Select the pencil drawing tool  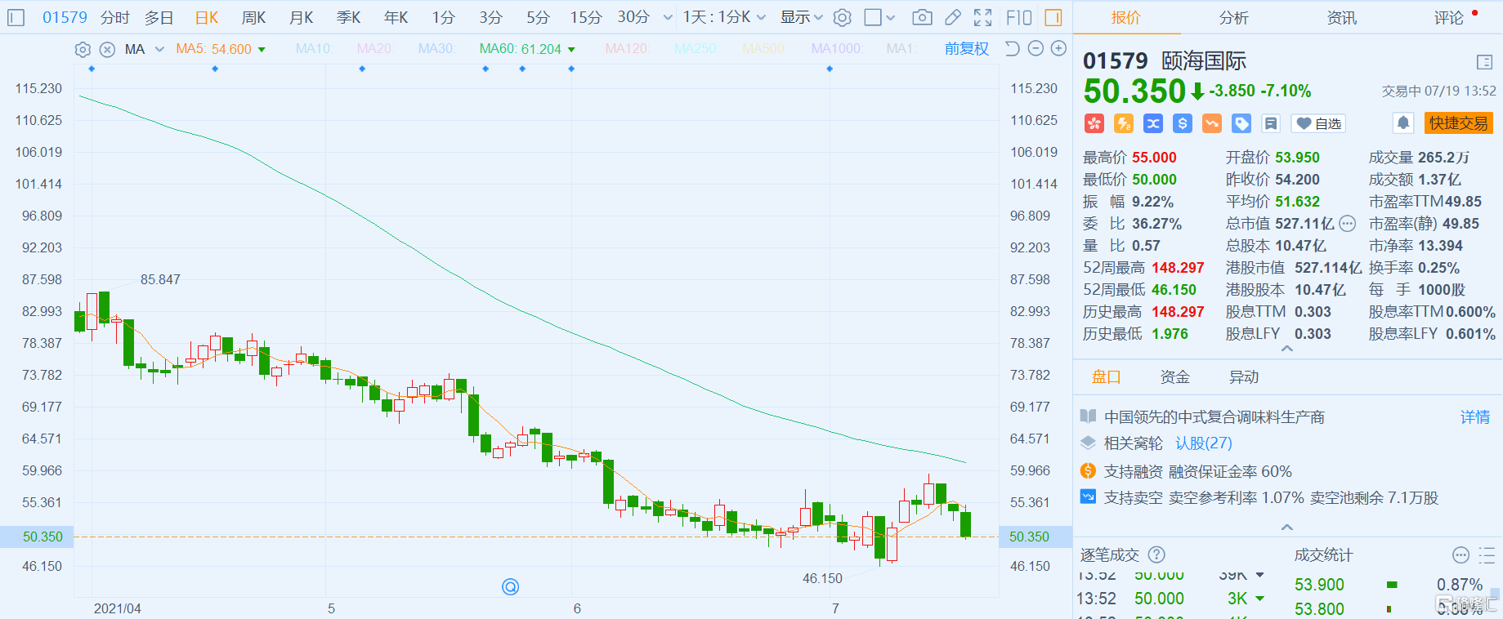(x=953, y=17)
